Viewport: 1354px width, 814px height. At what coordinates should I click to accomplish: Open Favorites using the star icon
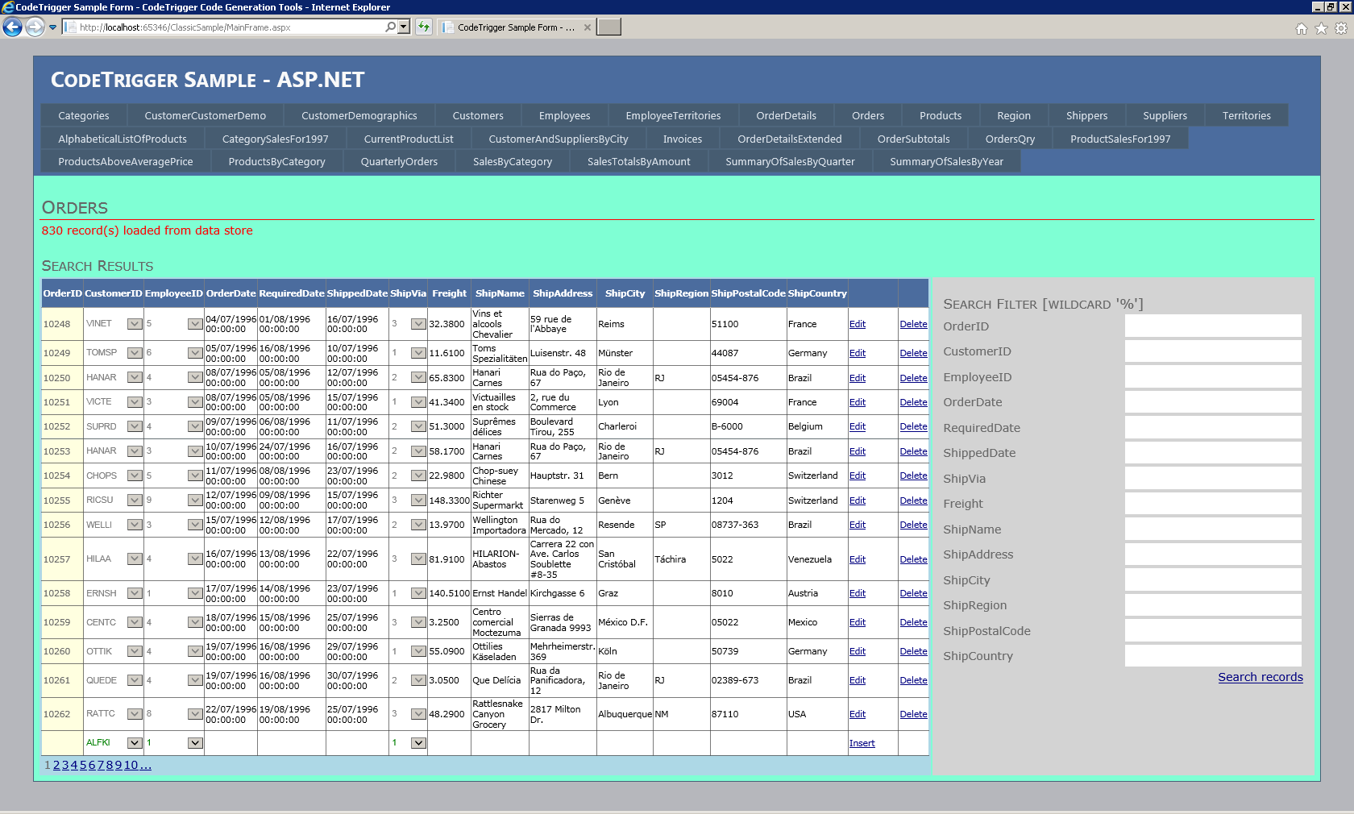tap(1321, 28)
